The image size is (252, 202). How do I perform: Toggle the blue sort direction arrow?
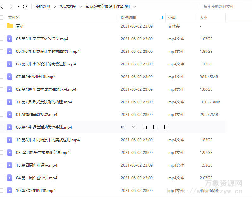point(162,18)
